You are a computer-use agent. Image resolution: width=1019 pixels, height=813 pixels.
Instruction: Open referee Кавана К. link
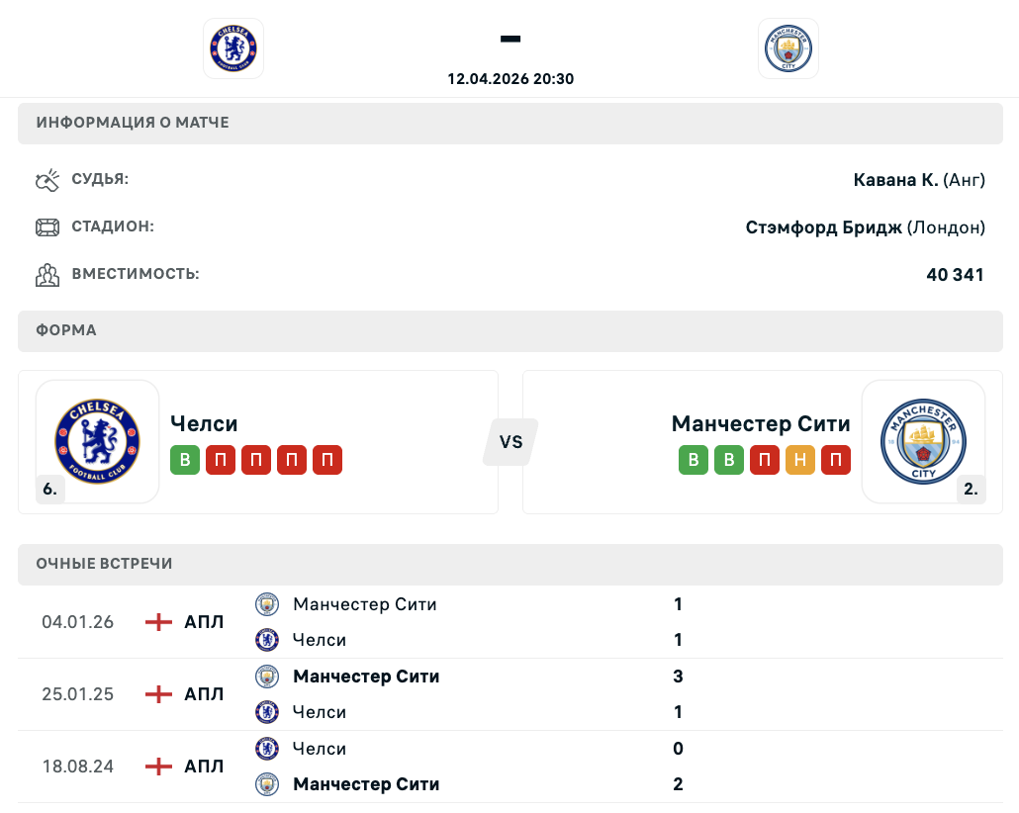pos(895,180)
